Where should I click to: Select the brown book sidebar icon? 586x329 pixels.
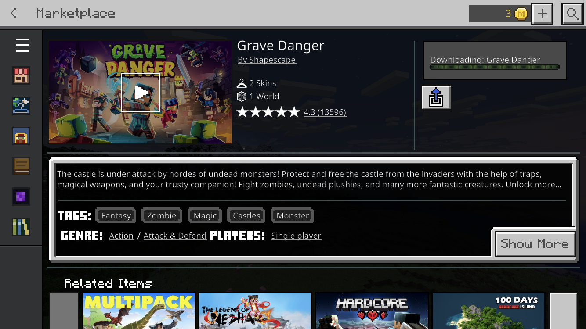pyautogui.click(x=21, y=166)
